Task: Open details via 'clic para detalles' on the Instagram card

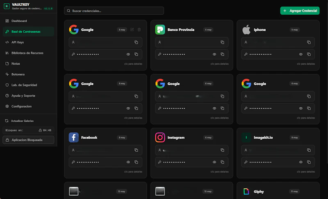Action: pos(219,172)
